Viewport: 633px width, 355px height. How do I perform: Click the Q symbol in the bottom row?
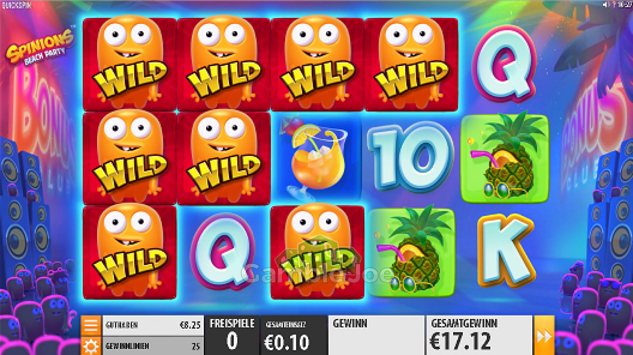223,252
